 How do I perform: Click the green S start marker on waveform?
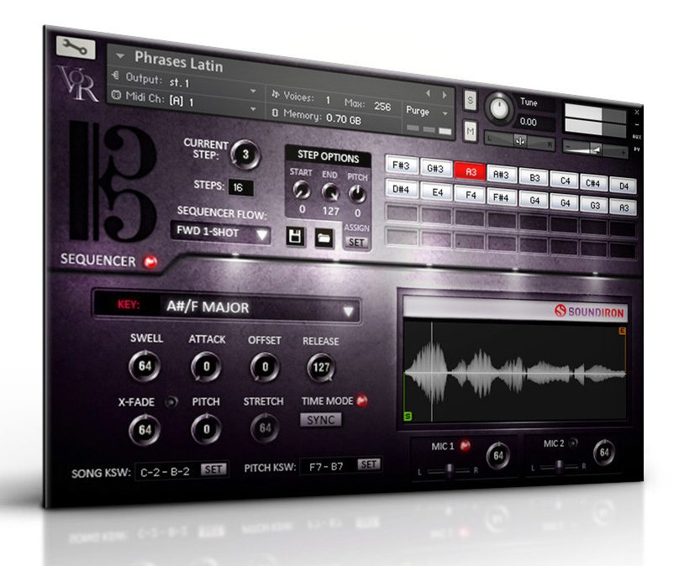click(408, 417)
